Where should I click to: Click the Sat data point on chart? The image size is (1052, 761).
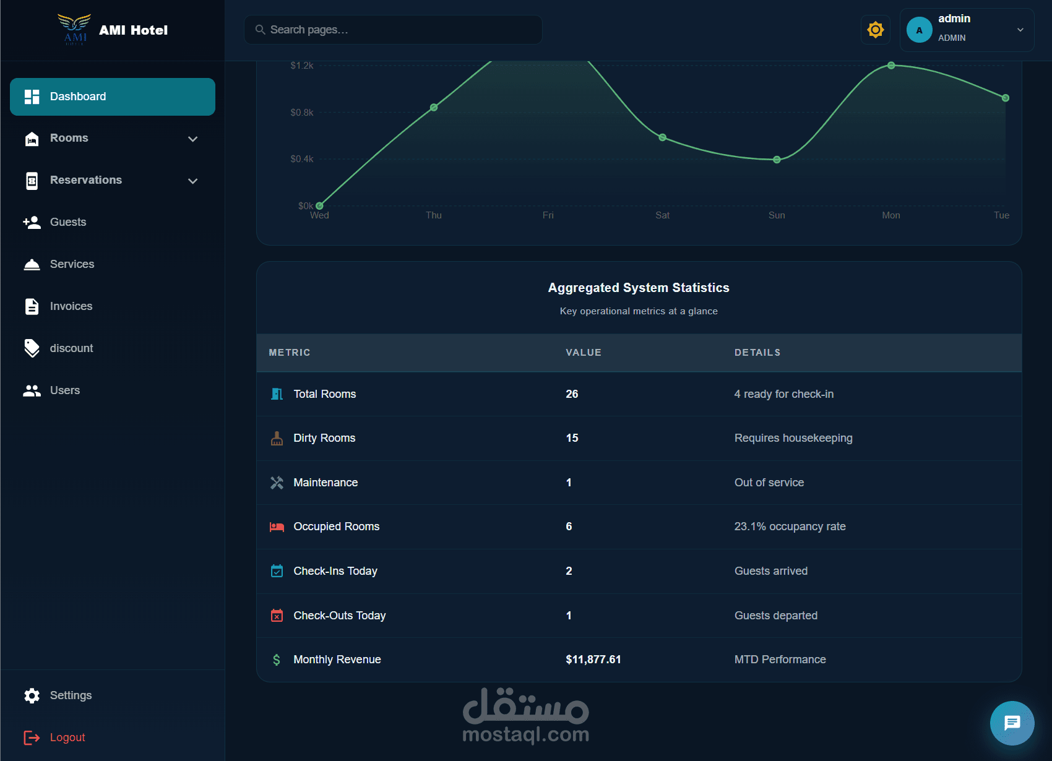[662, 137]
